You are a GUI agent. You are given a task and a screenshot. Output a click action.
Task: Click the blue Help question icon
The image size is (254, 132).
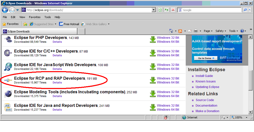242,31
